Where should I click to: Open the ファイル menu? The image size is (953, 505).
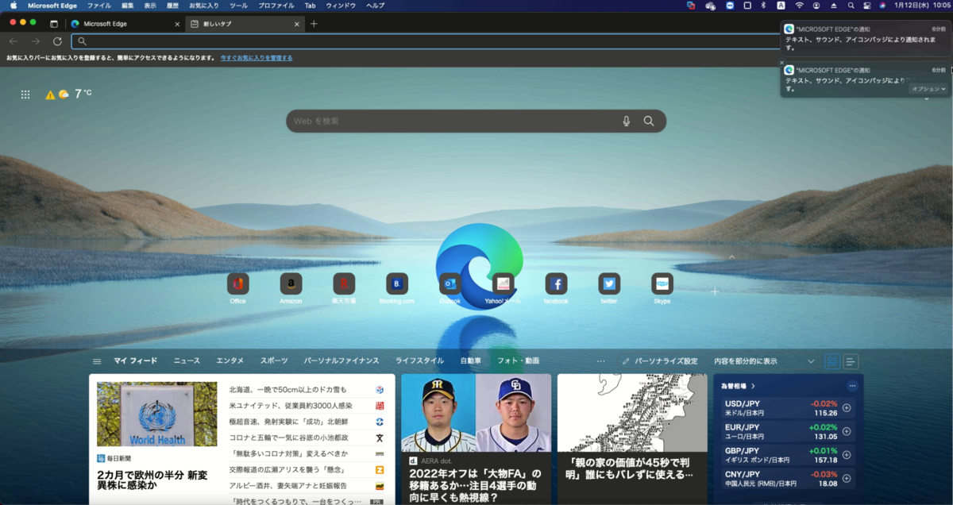pos(98,6)
